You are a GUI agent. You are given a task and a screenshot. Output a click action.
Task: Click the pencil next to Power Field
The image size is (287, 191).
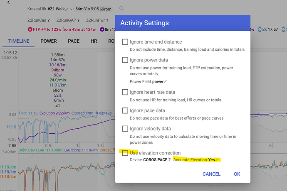pos(166,81)
